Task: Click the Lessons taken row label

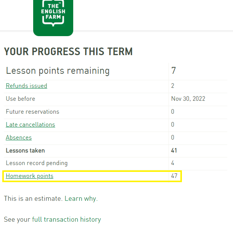Action: click(x=25, y=151)
